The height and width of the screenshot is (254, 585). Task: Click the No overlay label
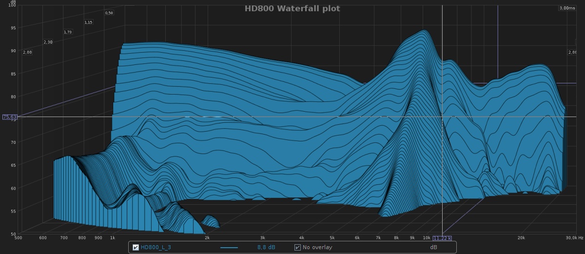click(x=317, y=247)
